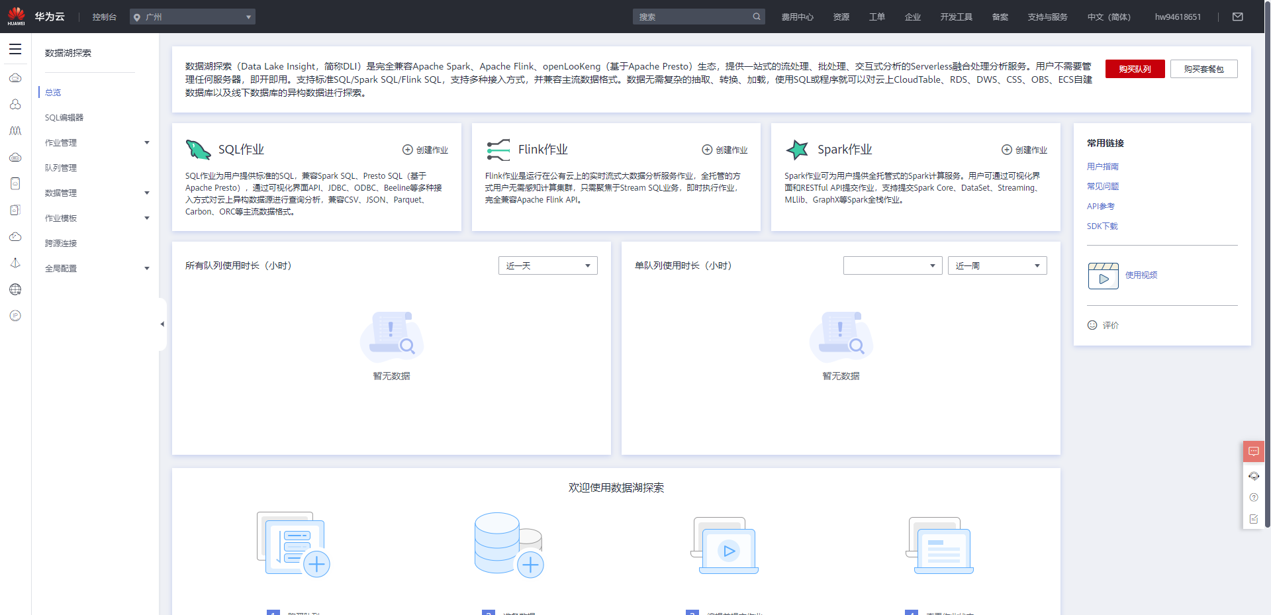1271x615 pixels.
Task: Open 企业 in the top bar
Action: pos(913,17)
